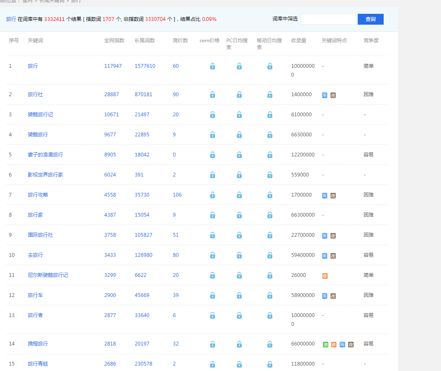Click the 长尾词数 value 1577610

tap(145, 66)
